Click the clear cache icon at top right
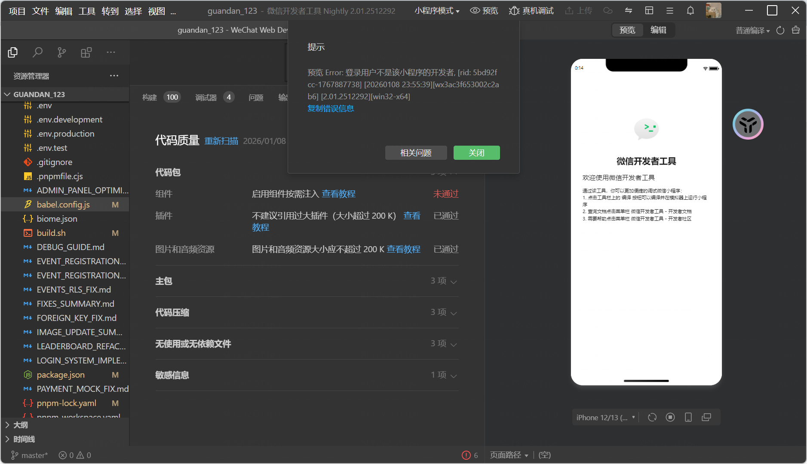This screenshot has width=807, height=464. tap(796, 31)
